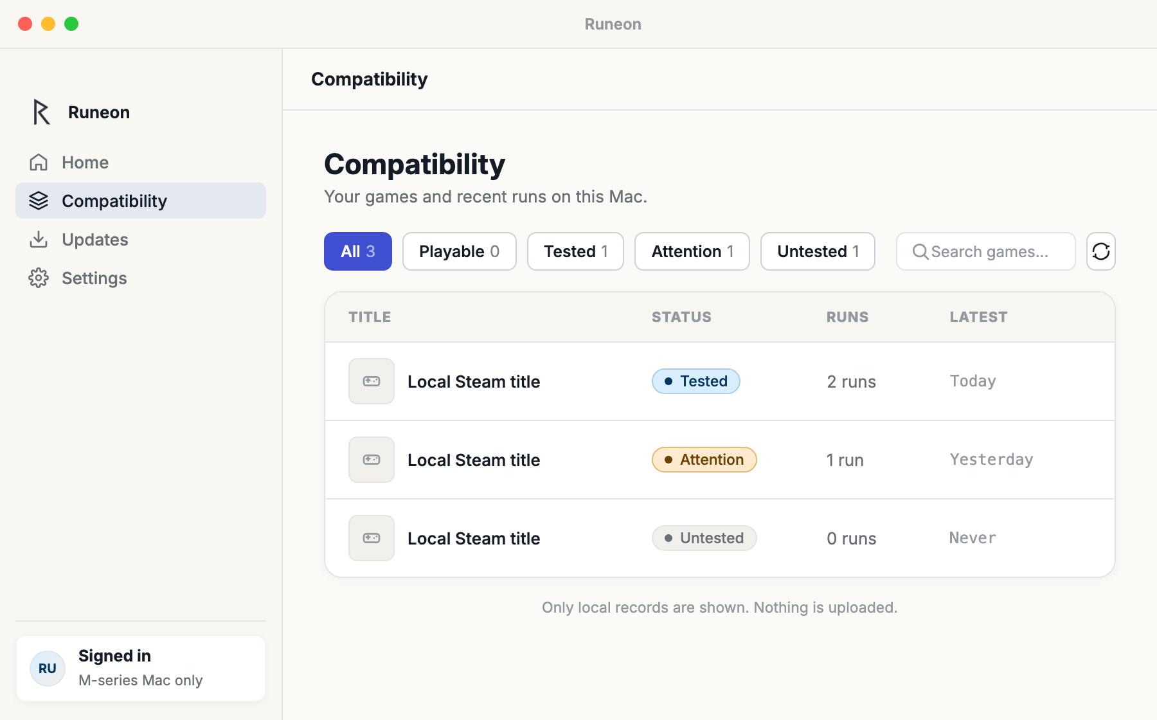This screenshot has width=1157, height=720.
Task: Open the Home sidebar item
Action: click(x=141, y=162)
